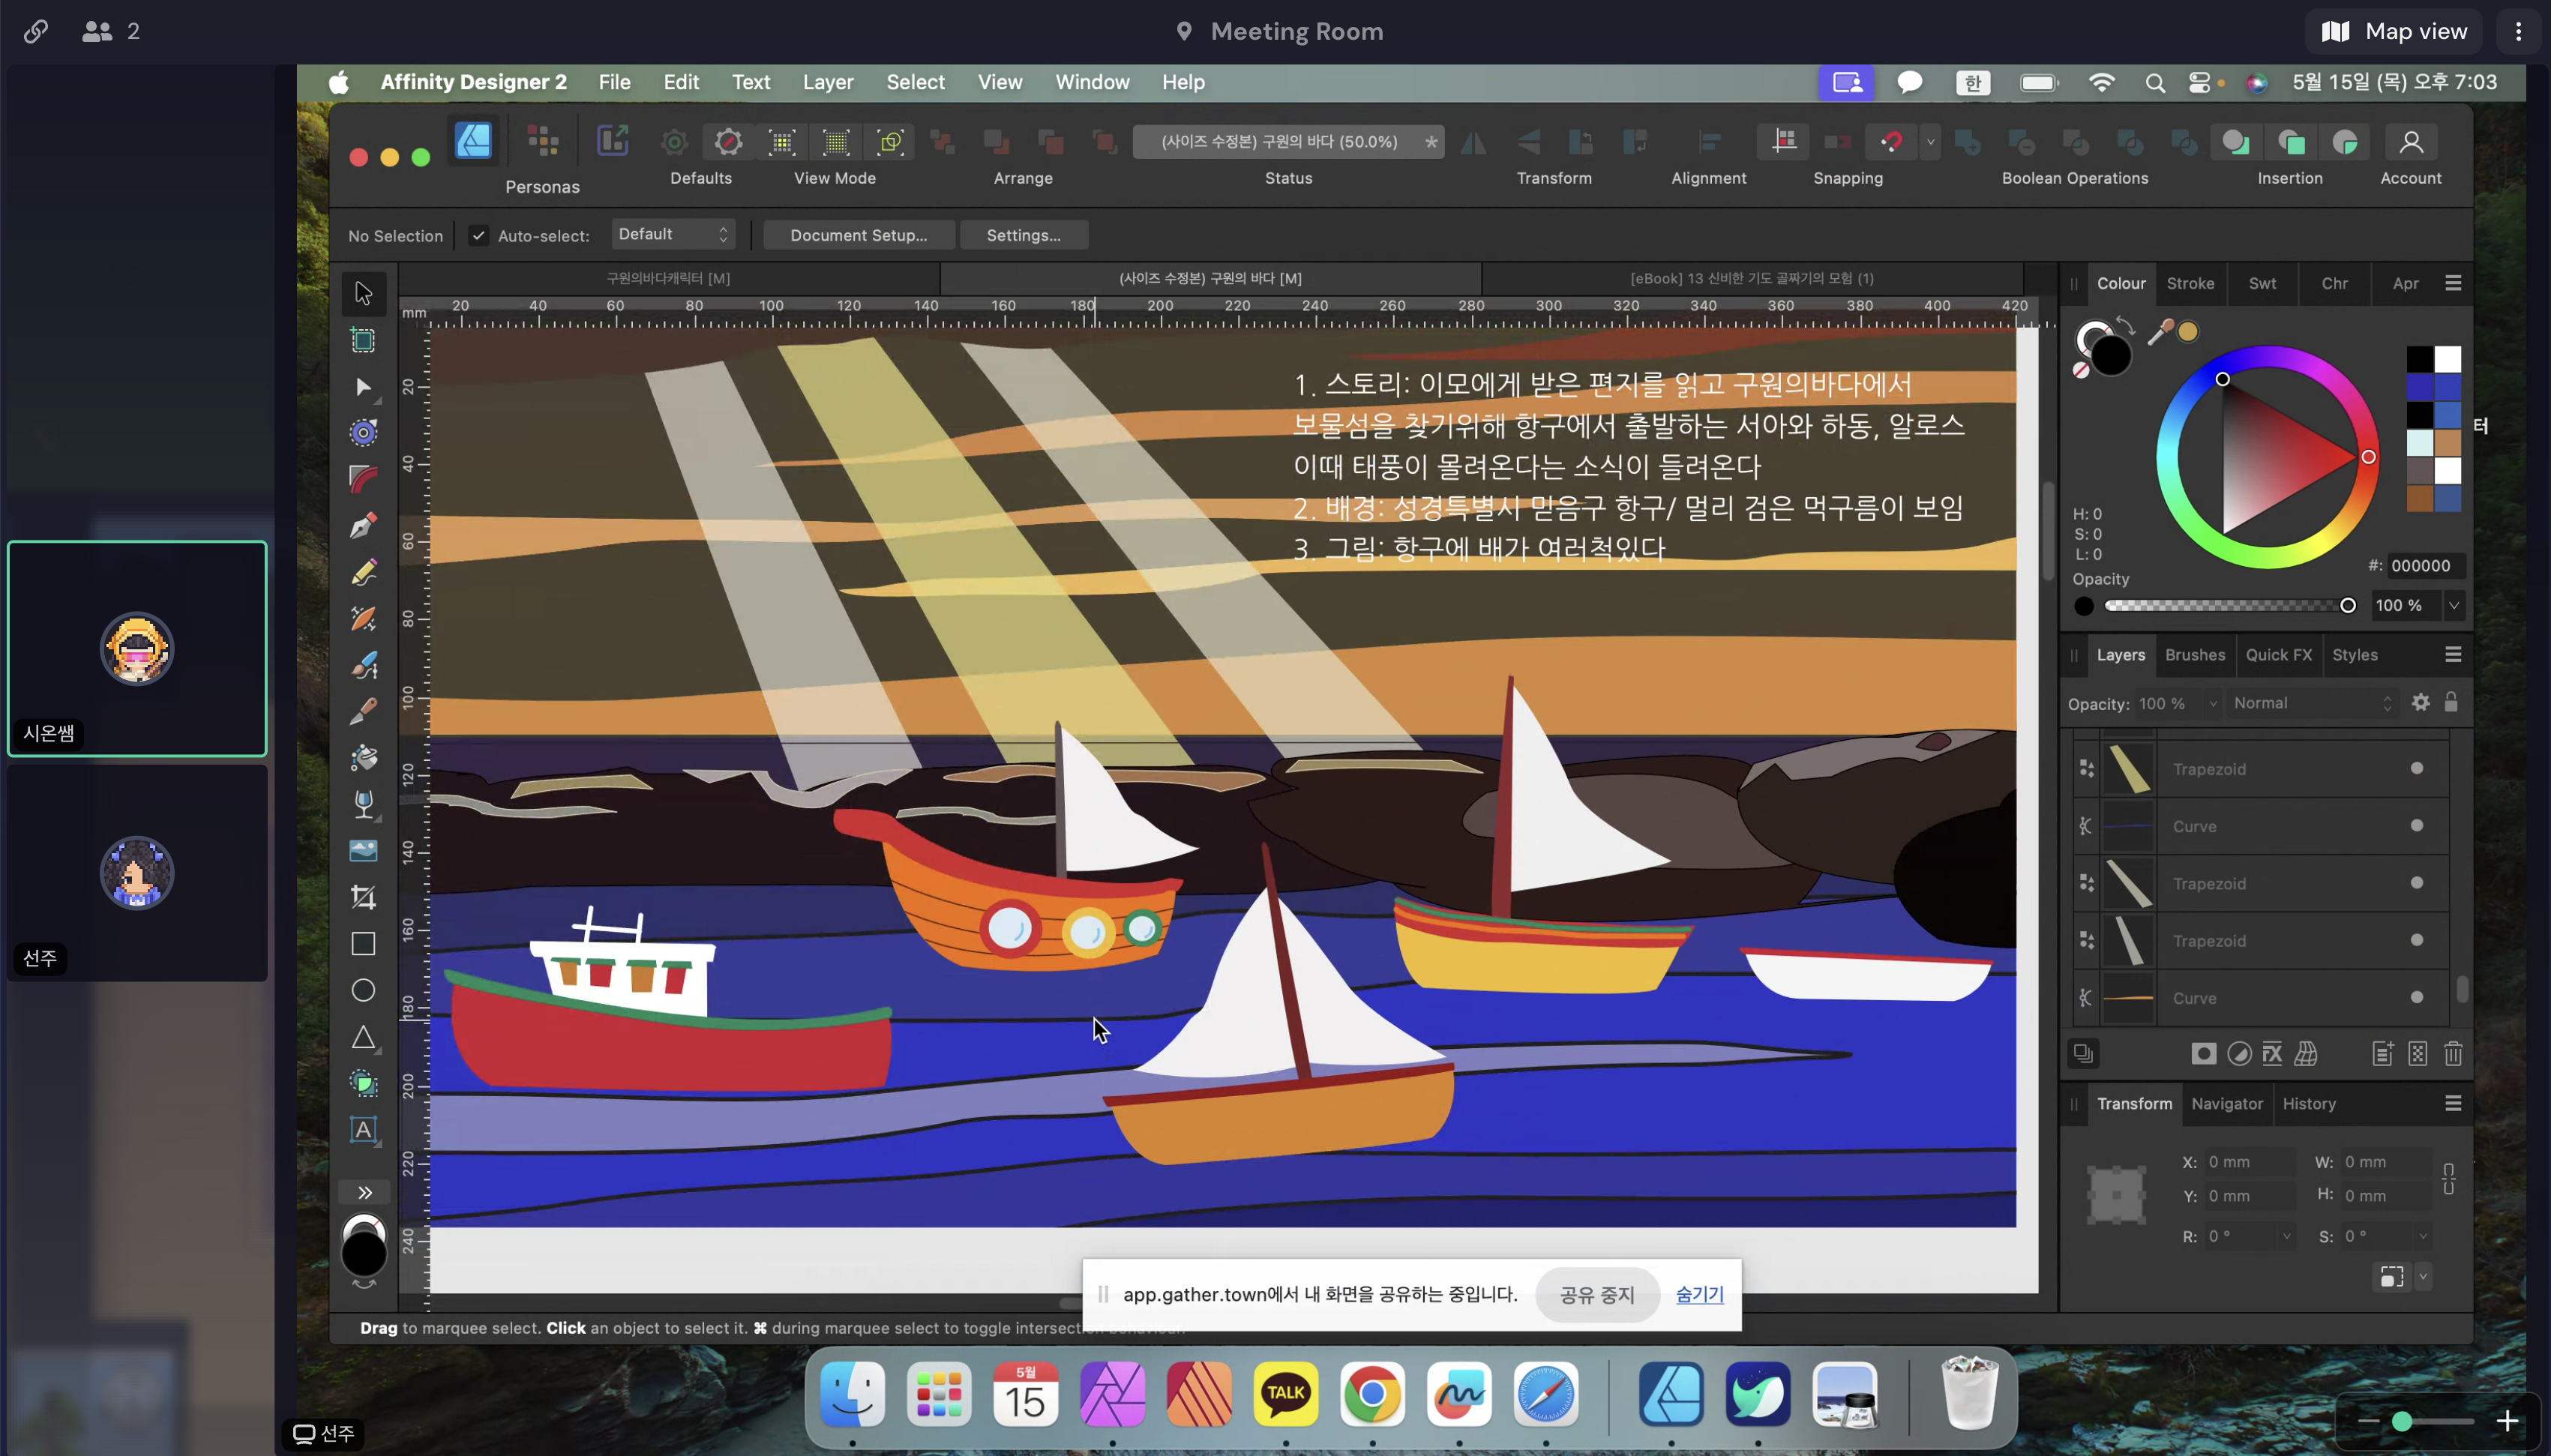Viewport: 2551px width, 1456px height.
Task: Select the Node tool
Action: coord(363,387)
